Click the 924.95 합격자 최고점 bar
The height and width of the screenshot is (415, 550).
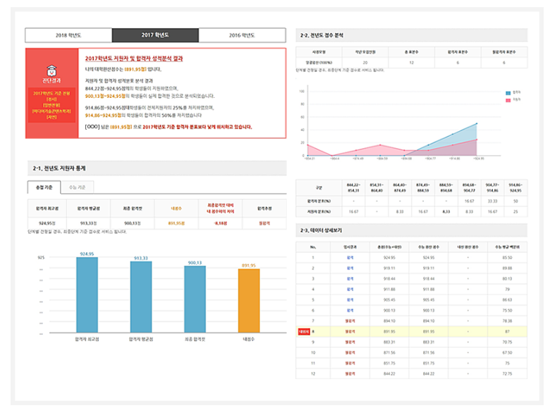pos(87,295)
